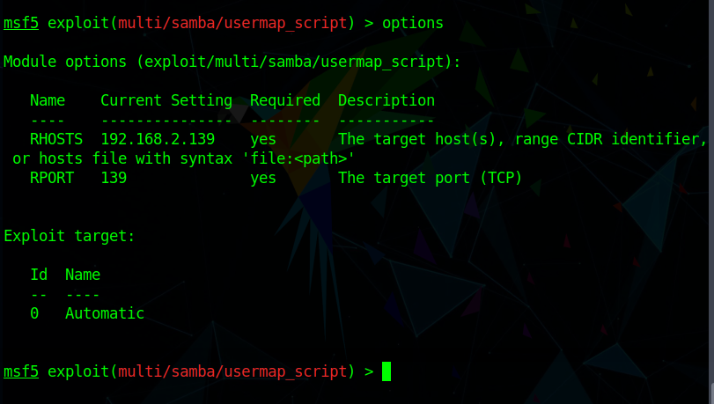Click the 'Description' column header
The image size is (714, 404).
tap(386, 100)
